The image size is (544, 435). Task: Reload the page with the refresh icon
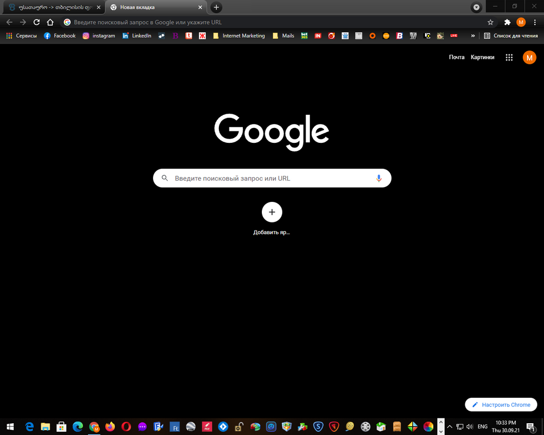[37, 22]
